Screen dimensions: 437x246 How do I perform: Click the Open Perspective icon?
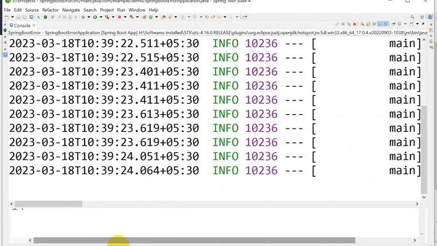(422, 17)
